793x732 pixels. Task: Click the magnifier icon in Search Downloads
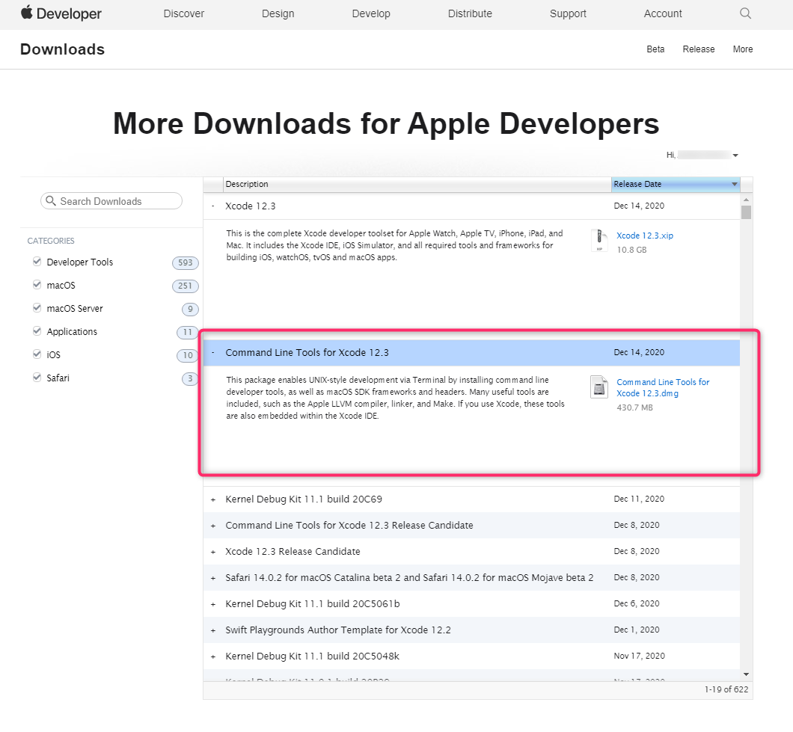51,200
